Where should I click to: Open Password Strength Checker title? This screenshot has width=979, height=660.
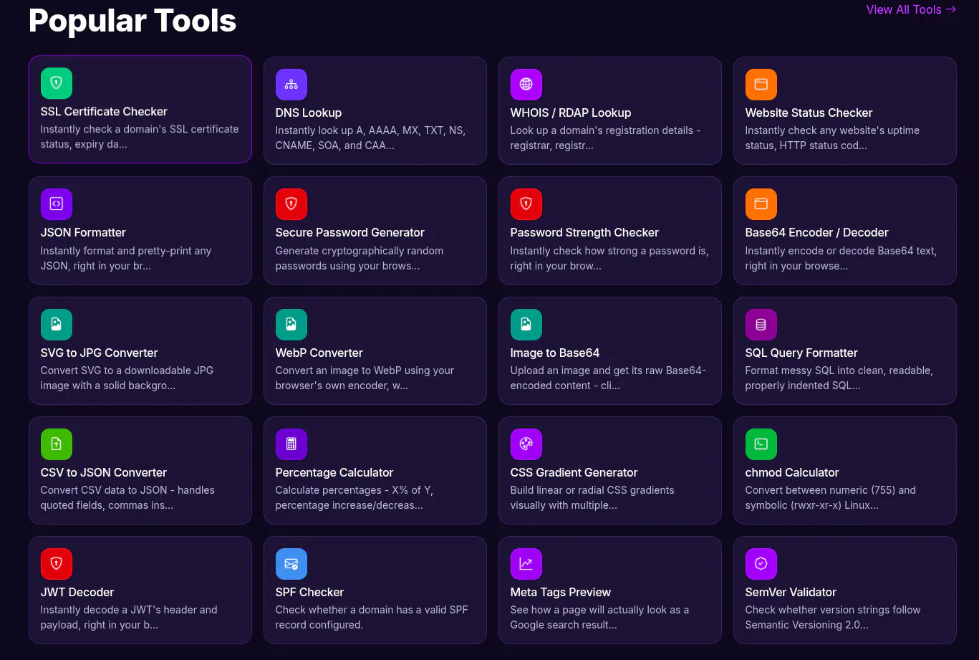pyautogui.click(x=584, y=232)
